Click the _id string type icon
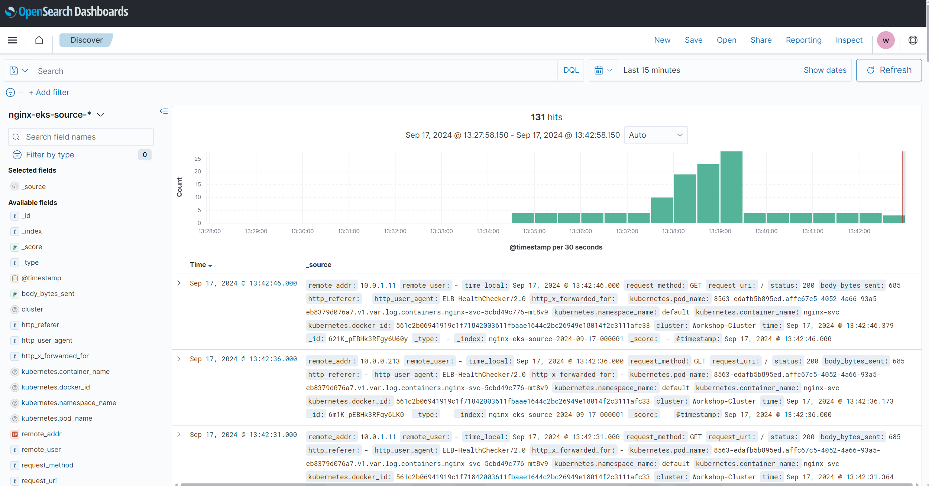The height and width of the screenshot is (486, 929). pyautogui.click(x=15, y=216)
